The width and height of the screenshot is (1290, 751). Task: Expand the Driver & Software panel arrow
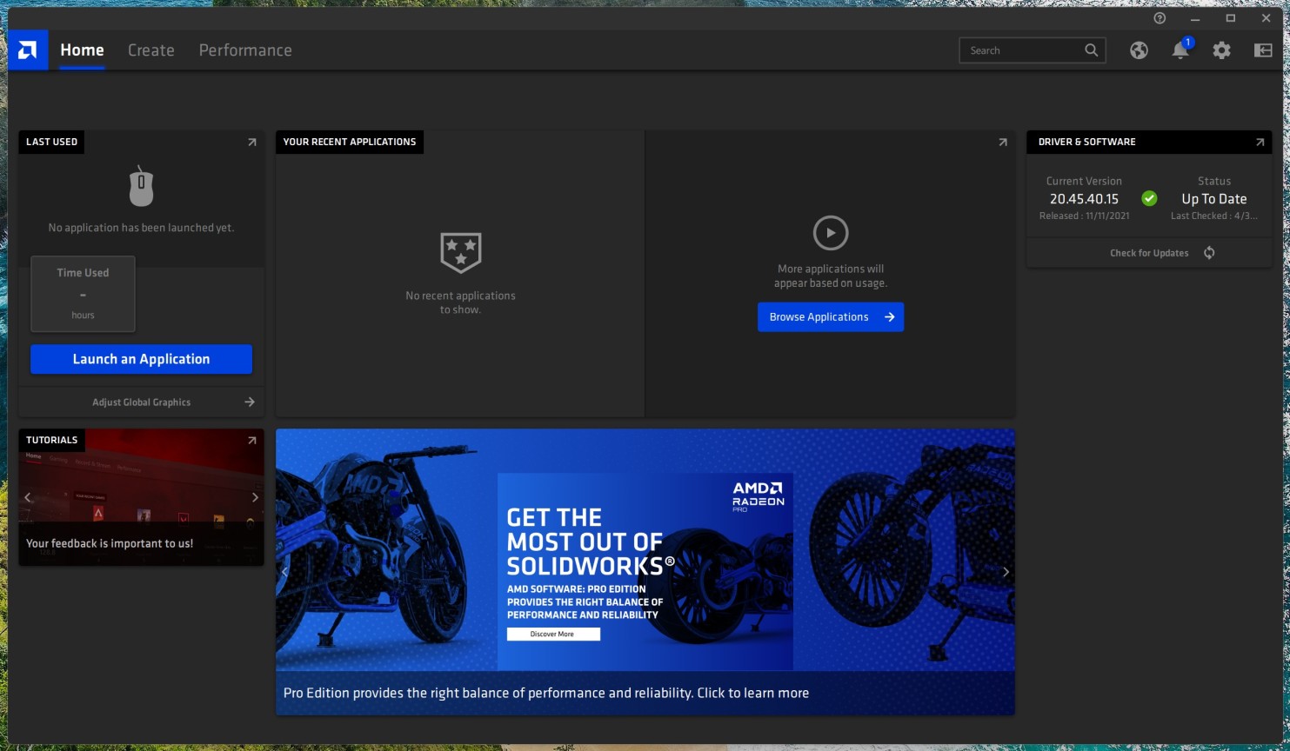click(x=1260, y=142)
